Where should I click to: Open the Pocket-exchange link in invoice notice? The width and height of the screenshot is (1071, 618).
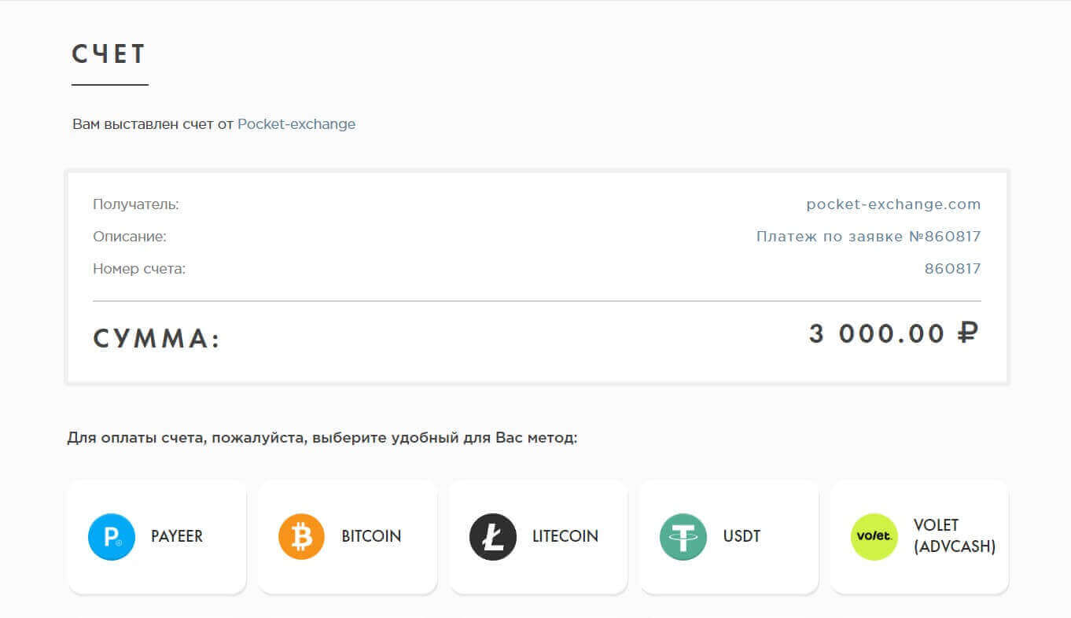[296, 124]
